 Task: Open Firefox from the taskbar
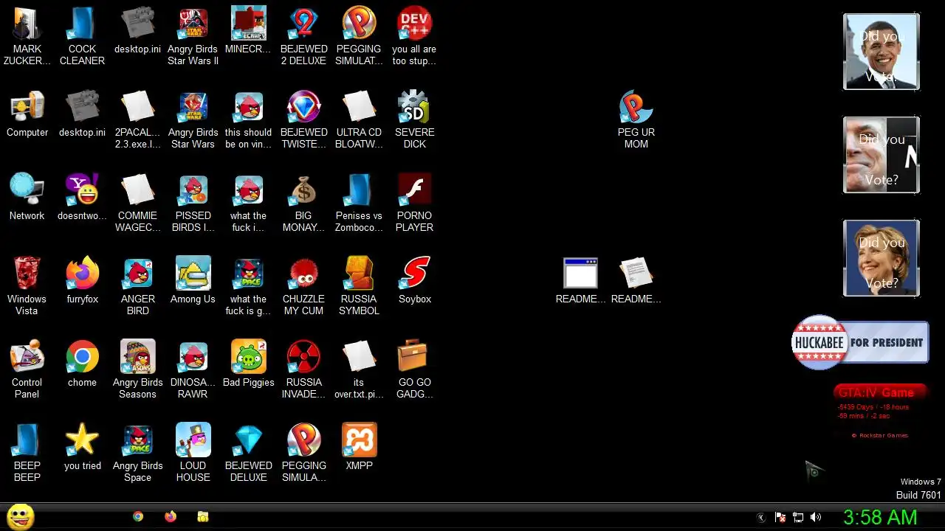(x=171, y=517)
